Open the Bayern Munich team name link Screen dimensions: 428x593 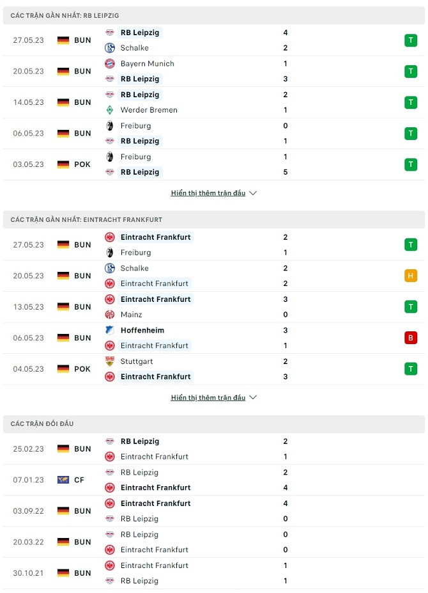coord(147,64)
